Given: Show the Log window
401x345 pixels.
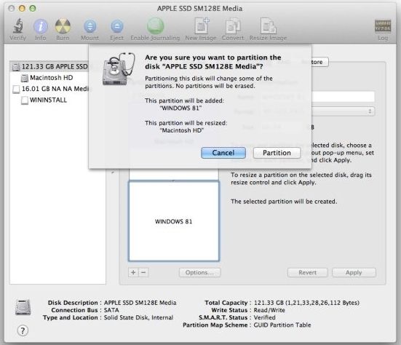Looking at the screenshot, I should [x=383, y=25].
